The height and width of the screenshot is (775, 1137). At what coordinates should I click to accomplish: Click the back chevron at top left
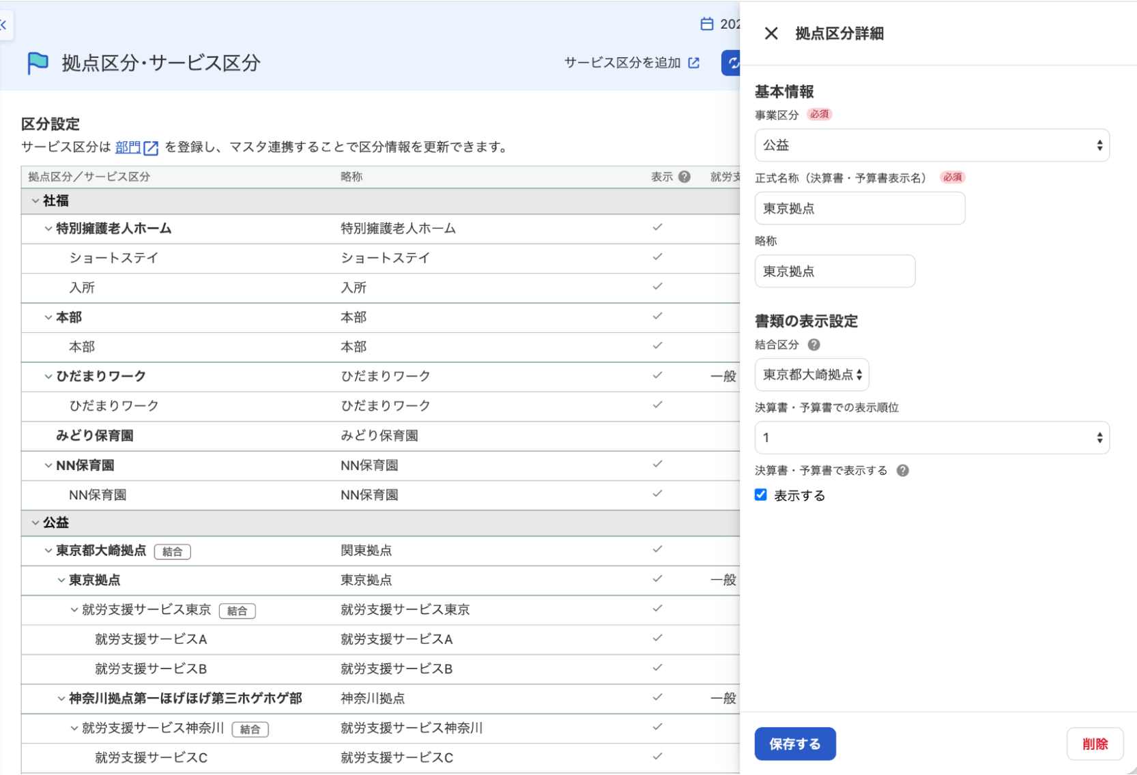3,25
